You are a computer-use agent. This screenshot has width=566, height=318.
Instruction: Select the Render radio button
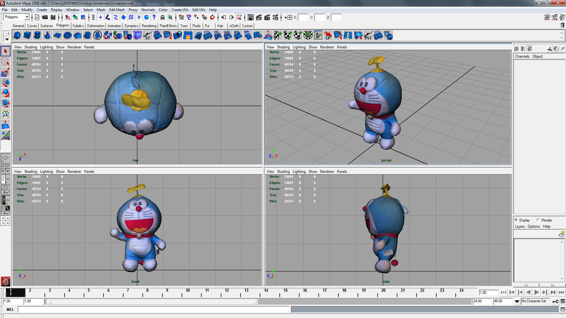(538, 220)
